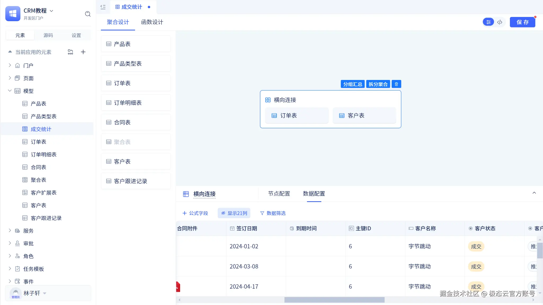This screenshot has height=305, width=543.
Task: Open the 节点配置 tab
Action: (279, 194)
